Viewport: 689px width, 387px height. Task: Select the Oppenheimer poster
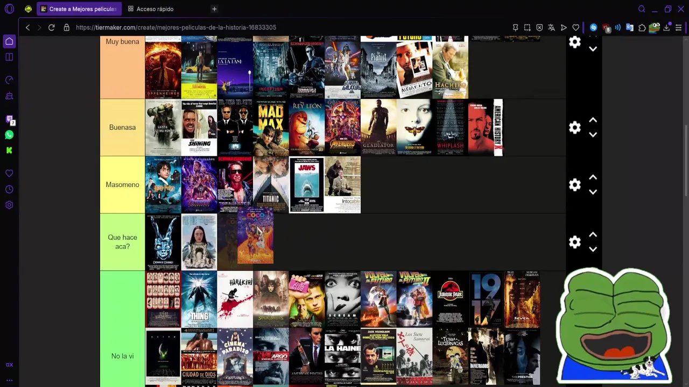163,70
